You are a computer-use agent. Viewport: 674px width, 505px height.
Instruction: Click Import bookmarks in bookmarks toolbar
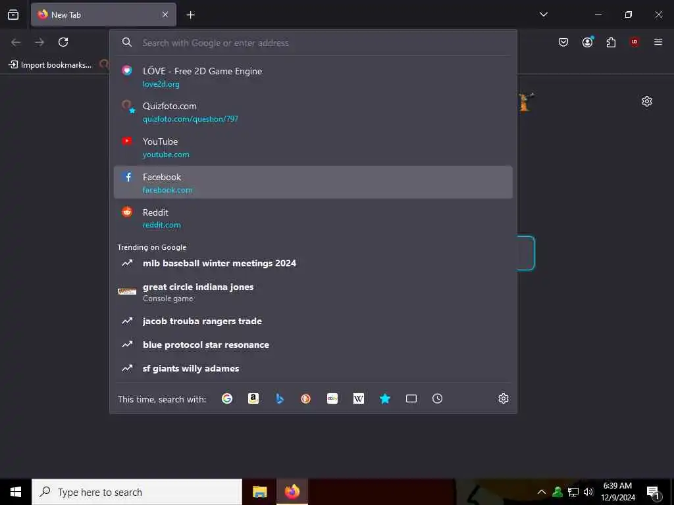(x=50, y=65)
